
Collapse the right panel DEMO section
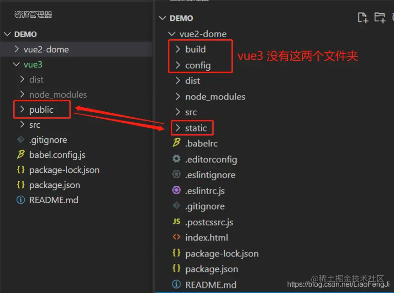[x=163, y=18]
